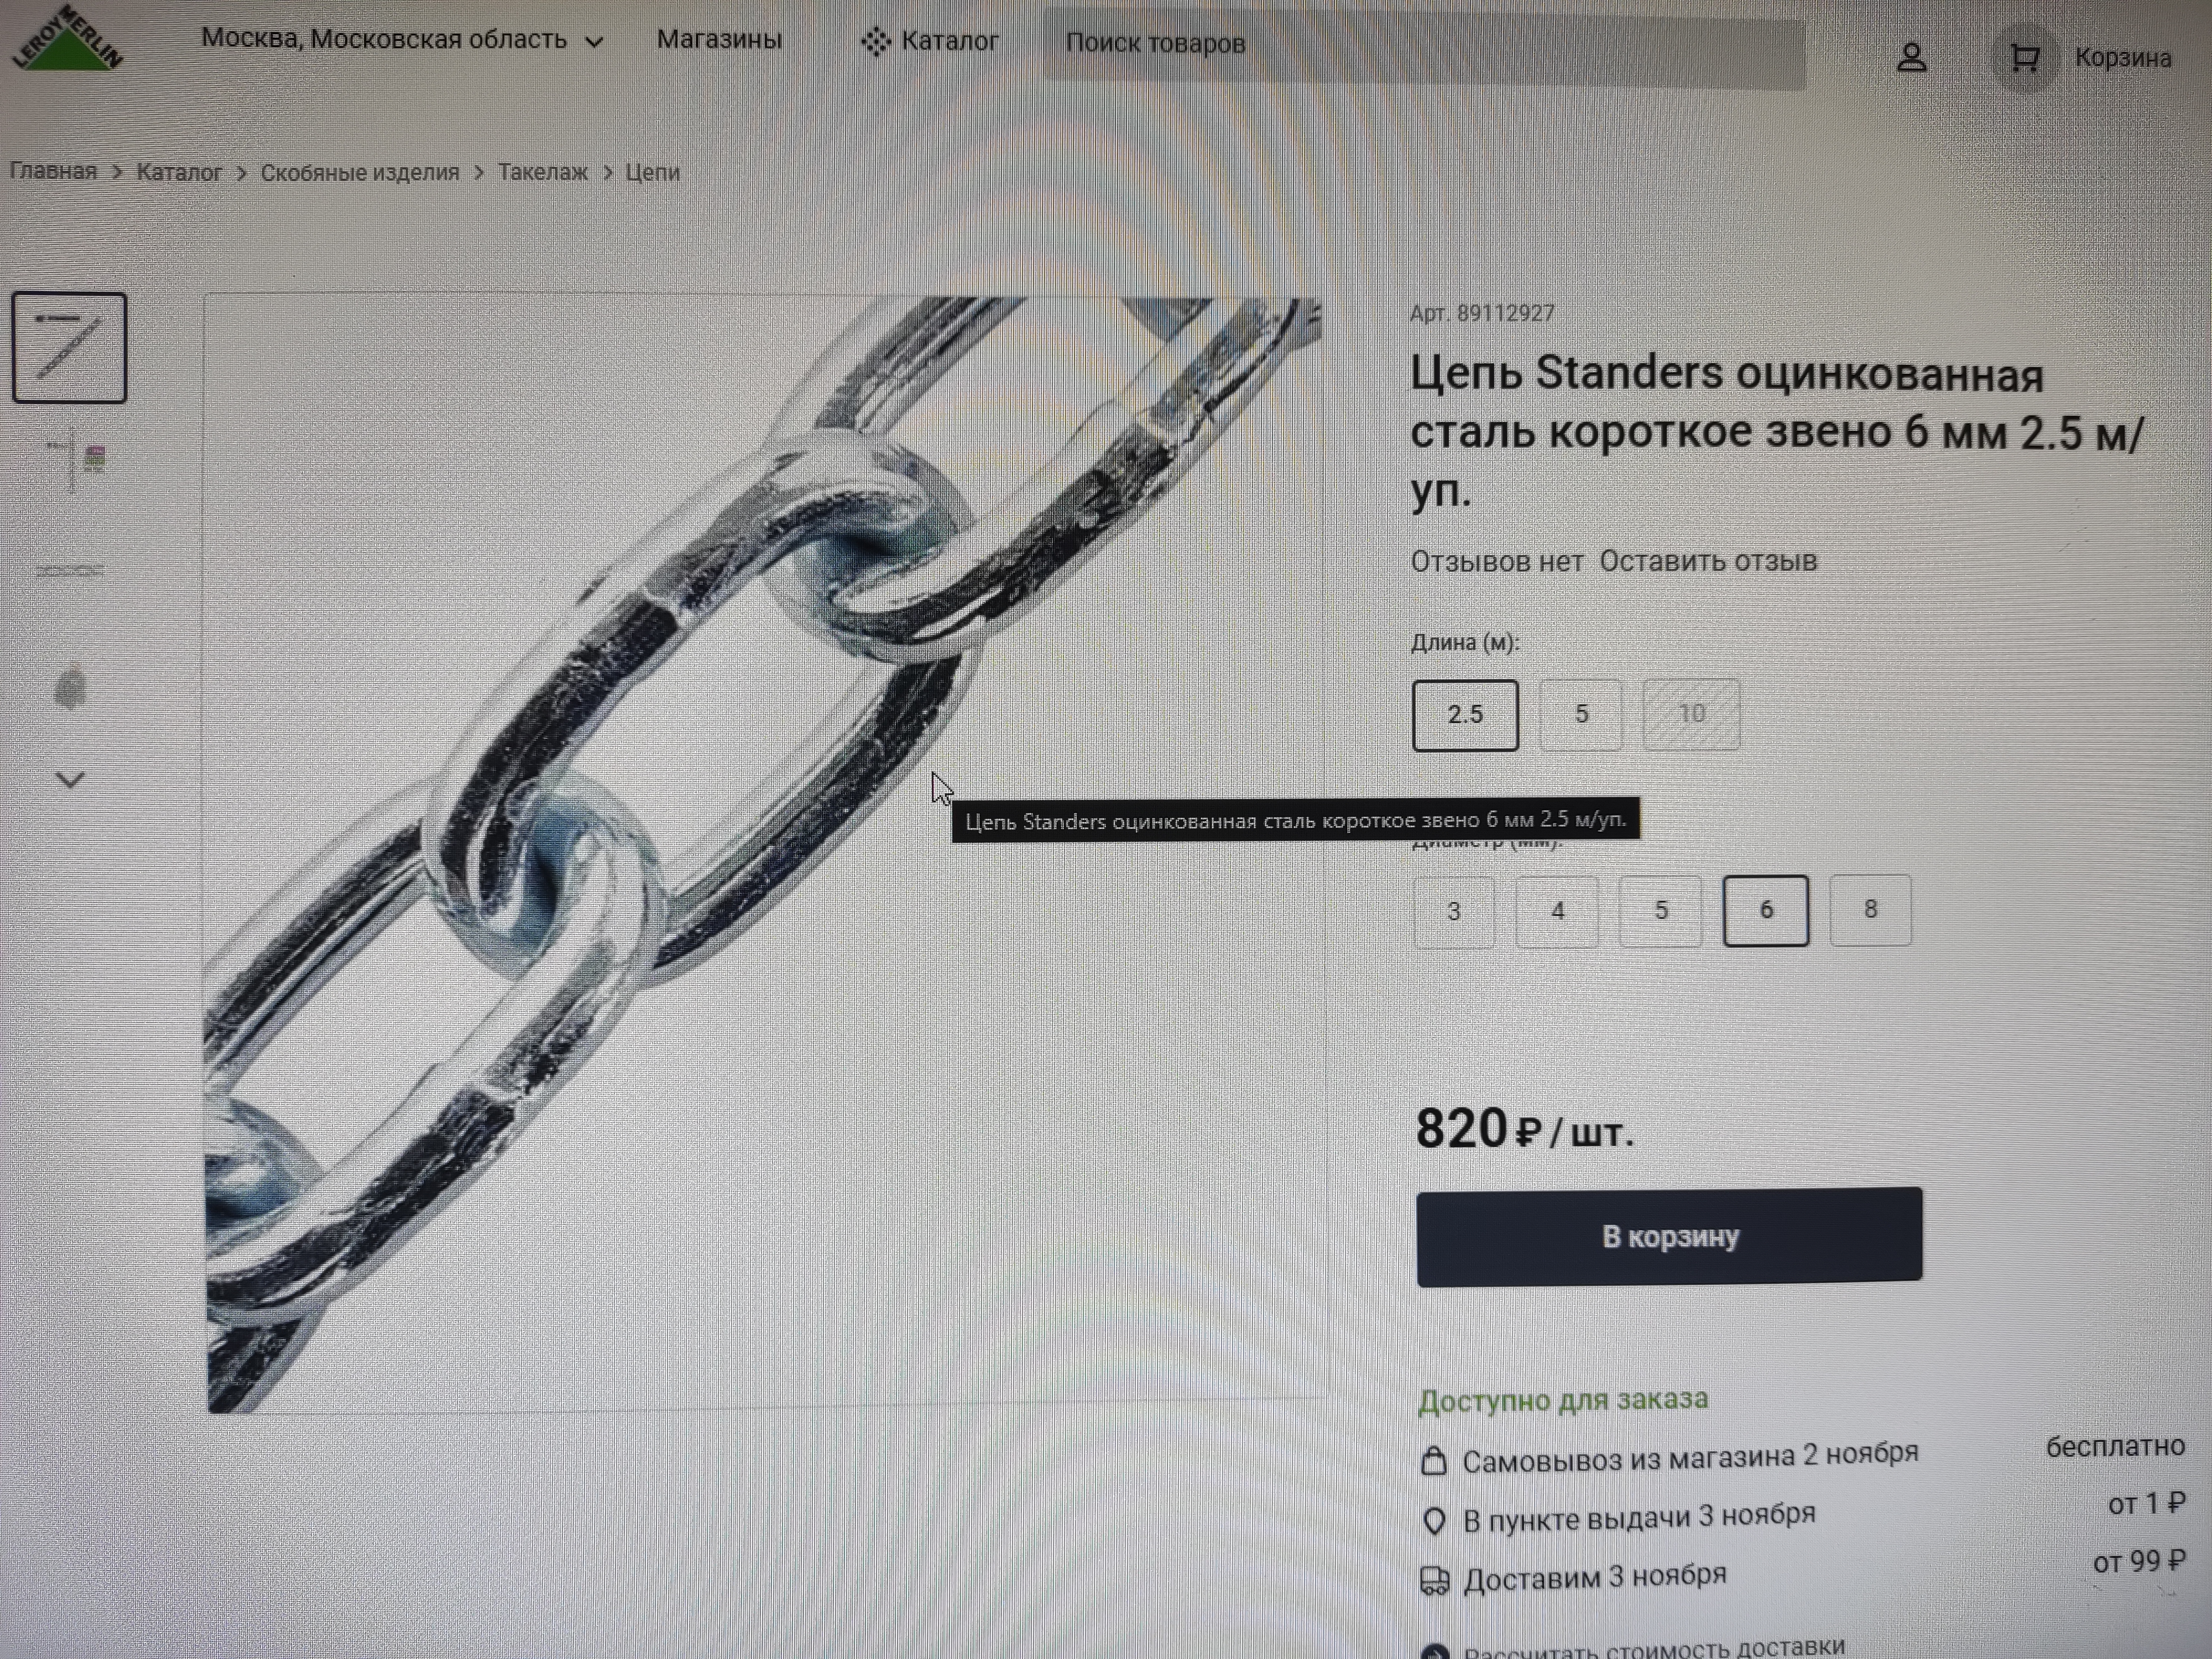This screenshot has height=1659, width=2212.
Task: Click the Оставить отзыв link
Action: pyautogui.click(x=1708, y=561)
